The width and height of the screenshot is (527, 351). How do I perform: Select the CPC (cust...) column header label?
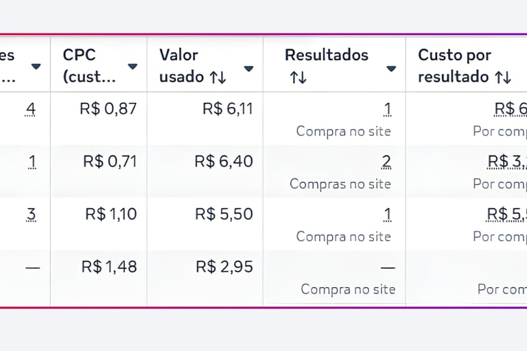(x=89, y=66)
